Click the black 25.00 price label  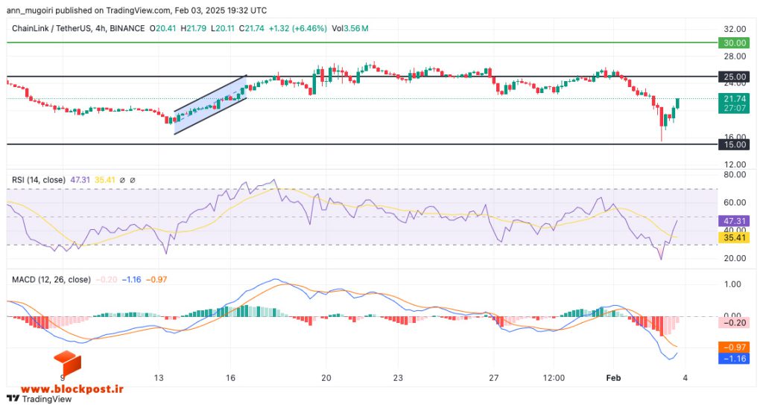pos(734,77)
